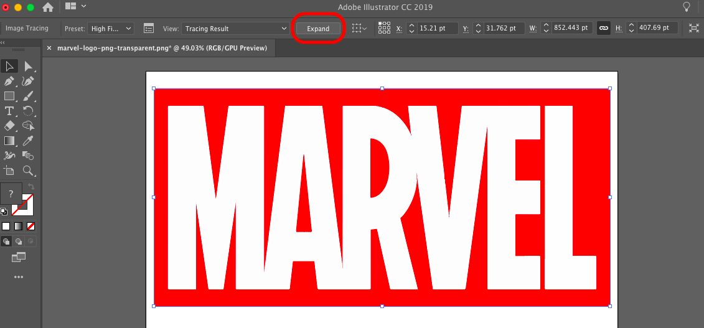Click the H value field 407.69 pt
The height and width of the screenshot is (328, 704).
pyautogui.click(x=657, y=28)
